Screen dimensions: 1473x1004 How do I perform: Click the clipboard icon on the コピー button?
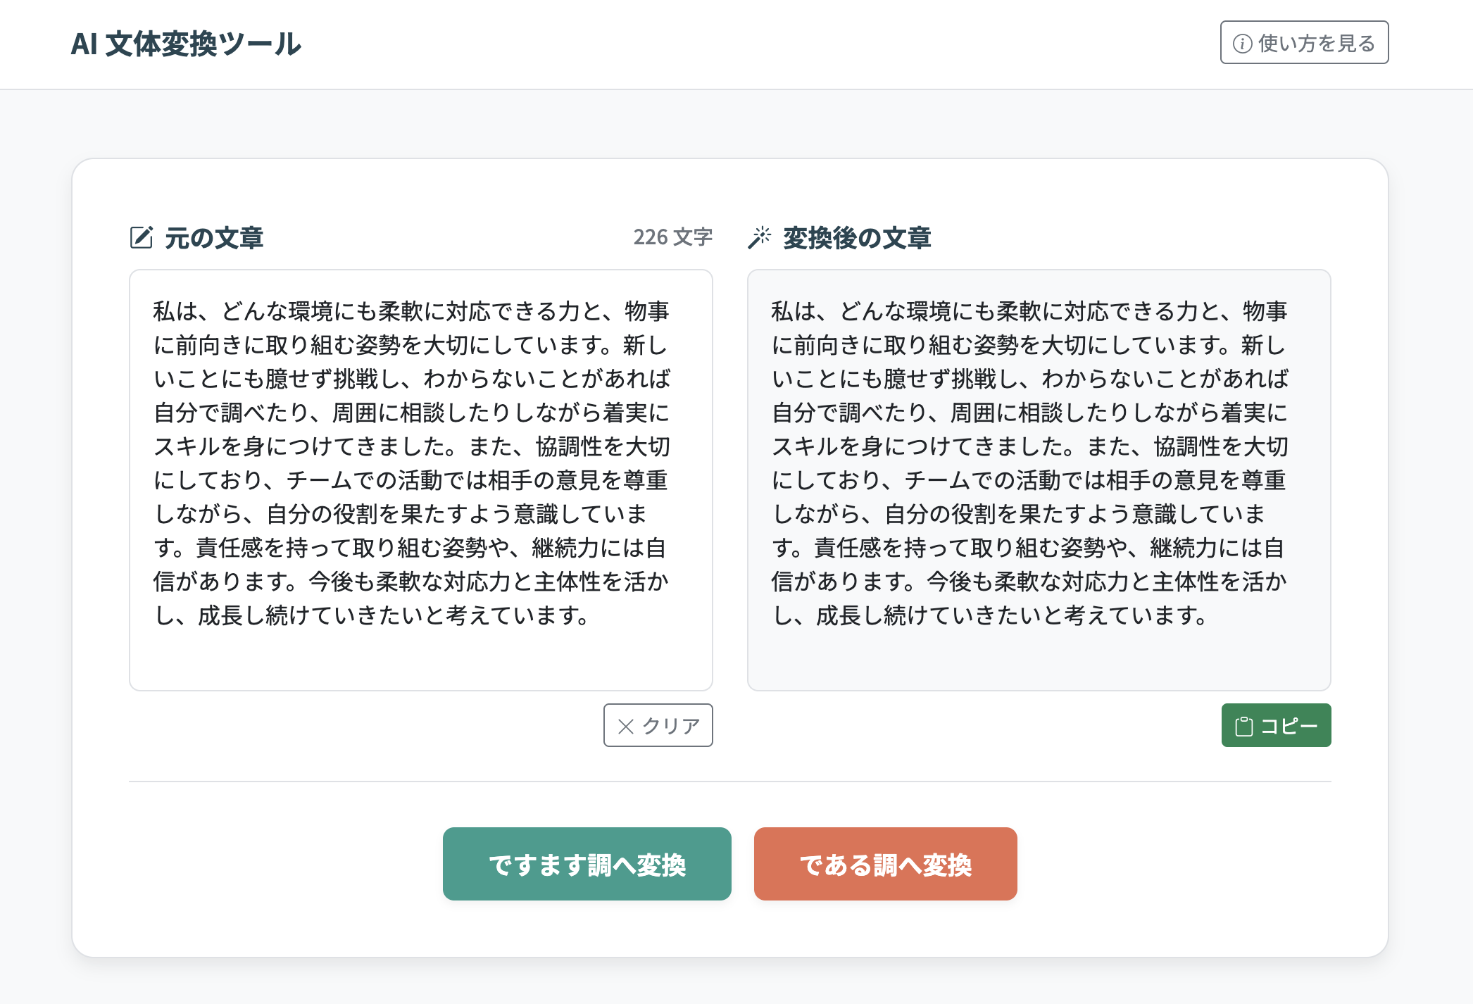pyautogui.click(x=1246, y=724)
